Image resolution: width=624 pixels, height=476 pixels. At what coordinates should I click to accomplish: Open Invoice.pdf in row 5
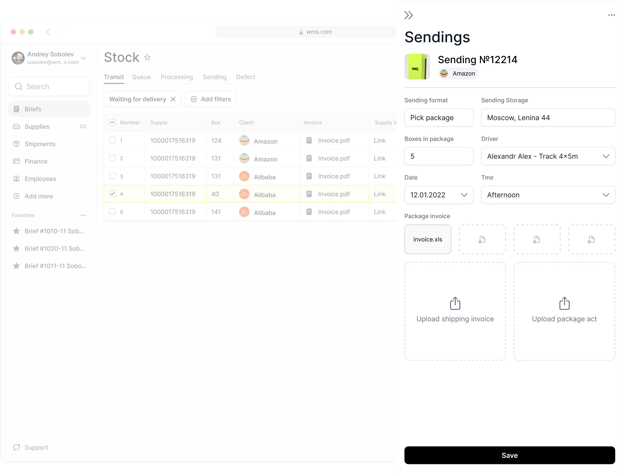[x=334, y=212]
